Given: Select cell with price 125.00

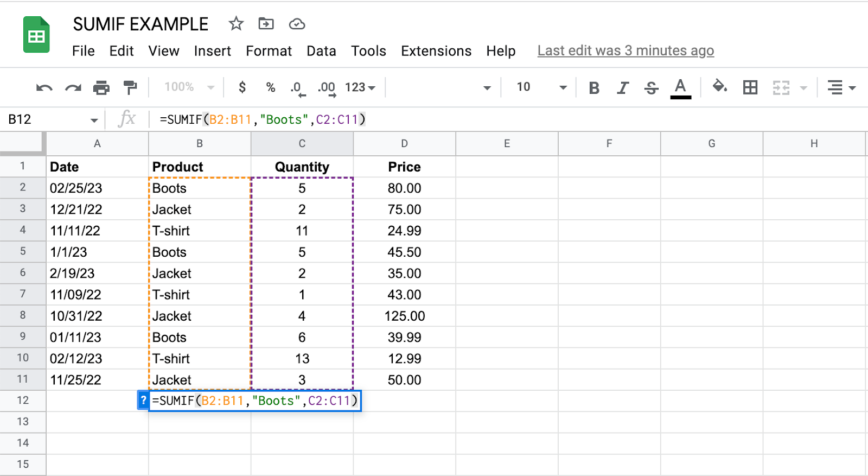Looking at the screenshot, I should tap(405, 316).
